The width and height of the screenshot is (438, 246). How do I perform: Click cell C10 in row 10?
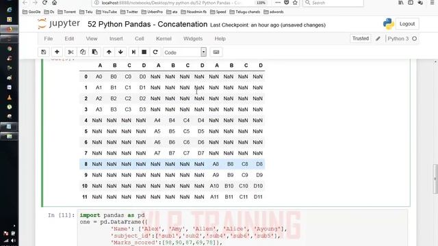244,186
